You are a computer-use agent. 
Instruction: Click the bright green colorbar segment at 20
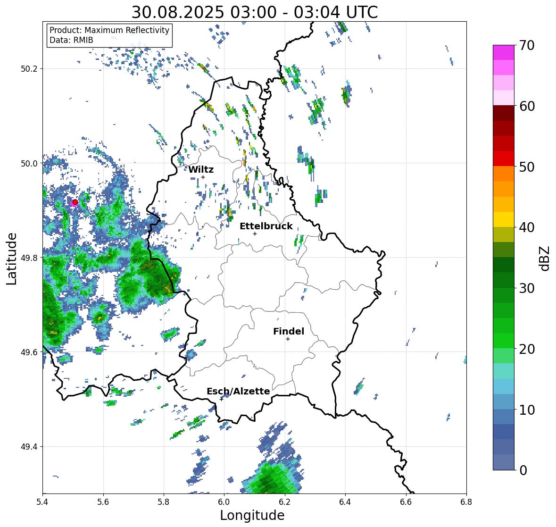tap(504, 341)
